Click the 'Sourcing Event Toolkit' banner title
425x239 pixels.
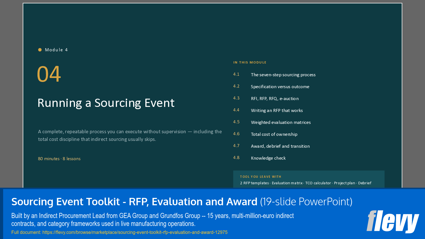(x=134, y=202)
